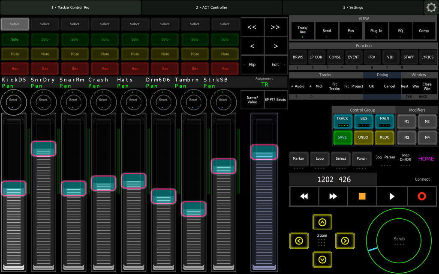Toggle the Name/Value display button
The width and height of the screenshot is (439, 274).
coord(252,99)
